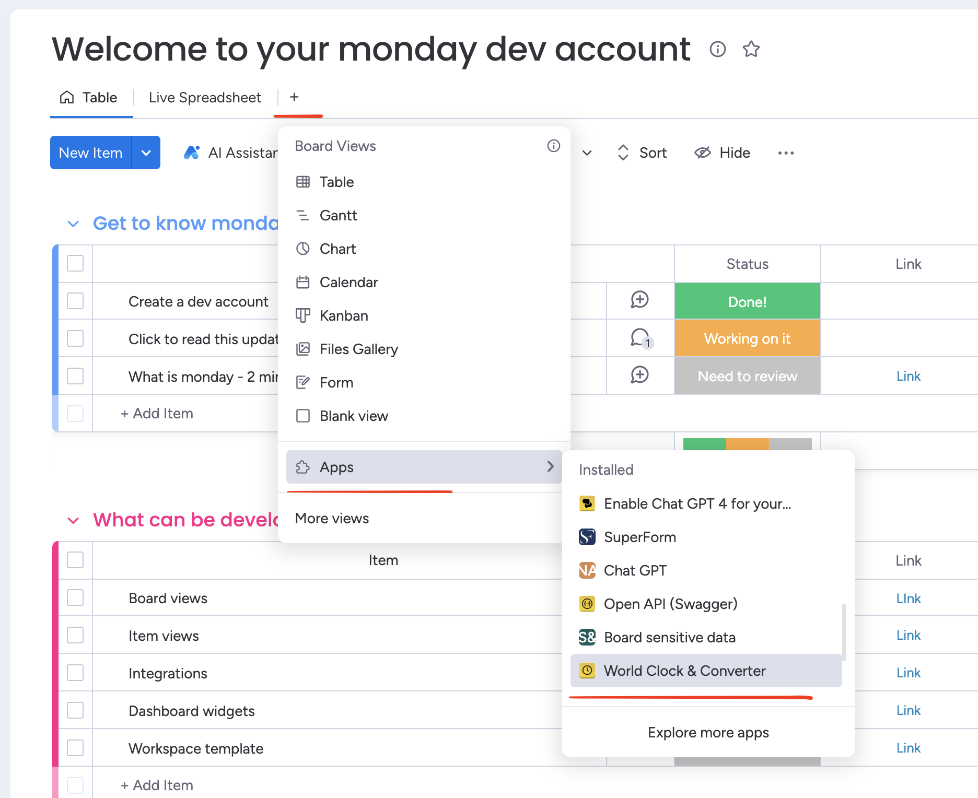Select all items in second group header

(x=75, y=560)
